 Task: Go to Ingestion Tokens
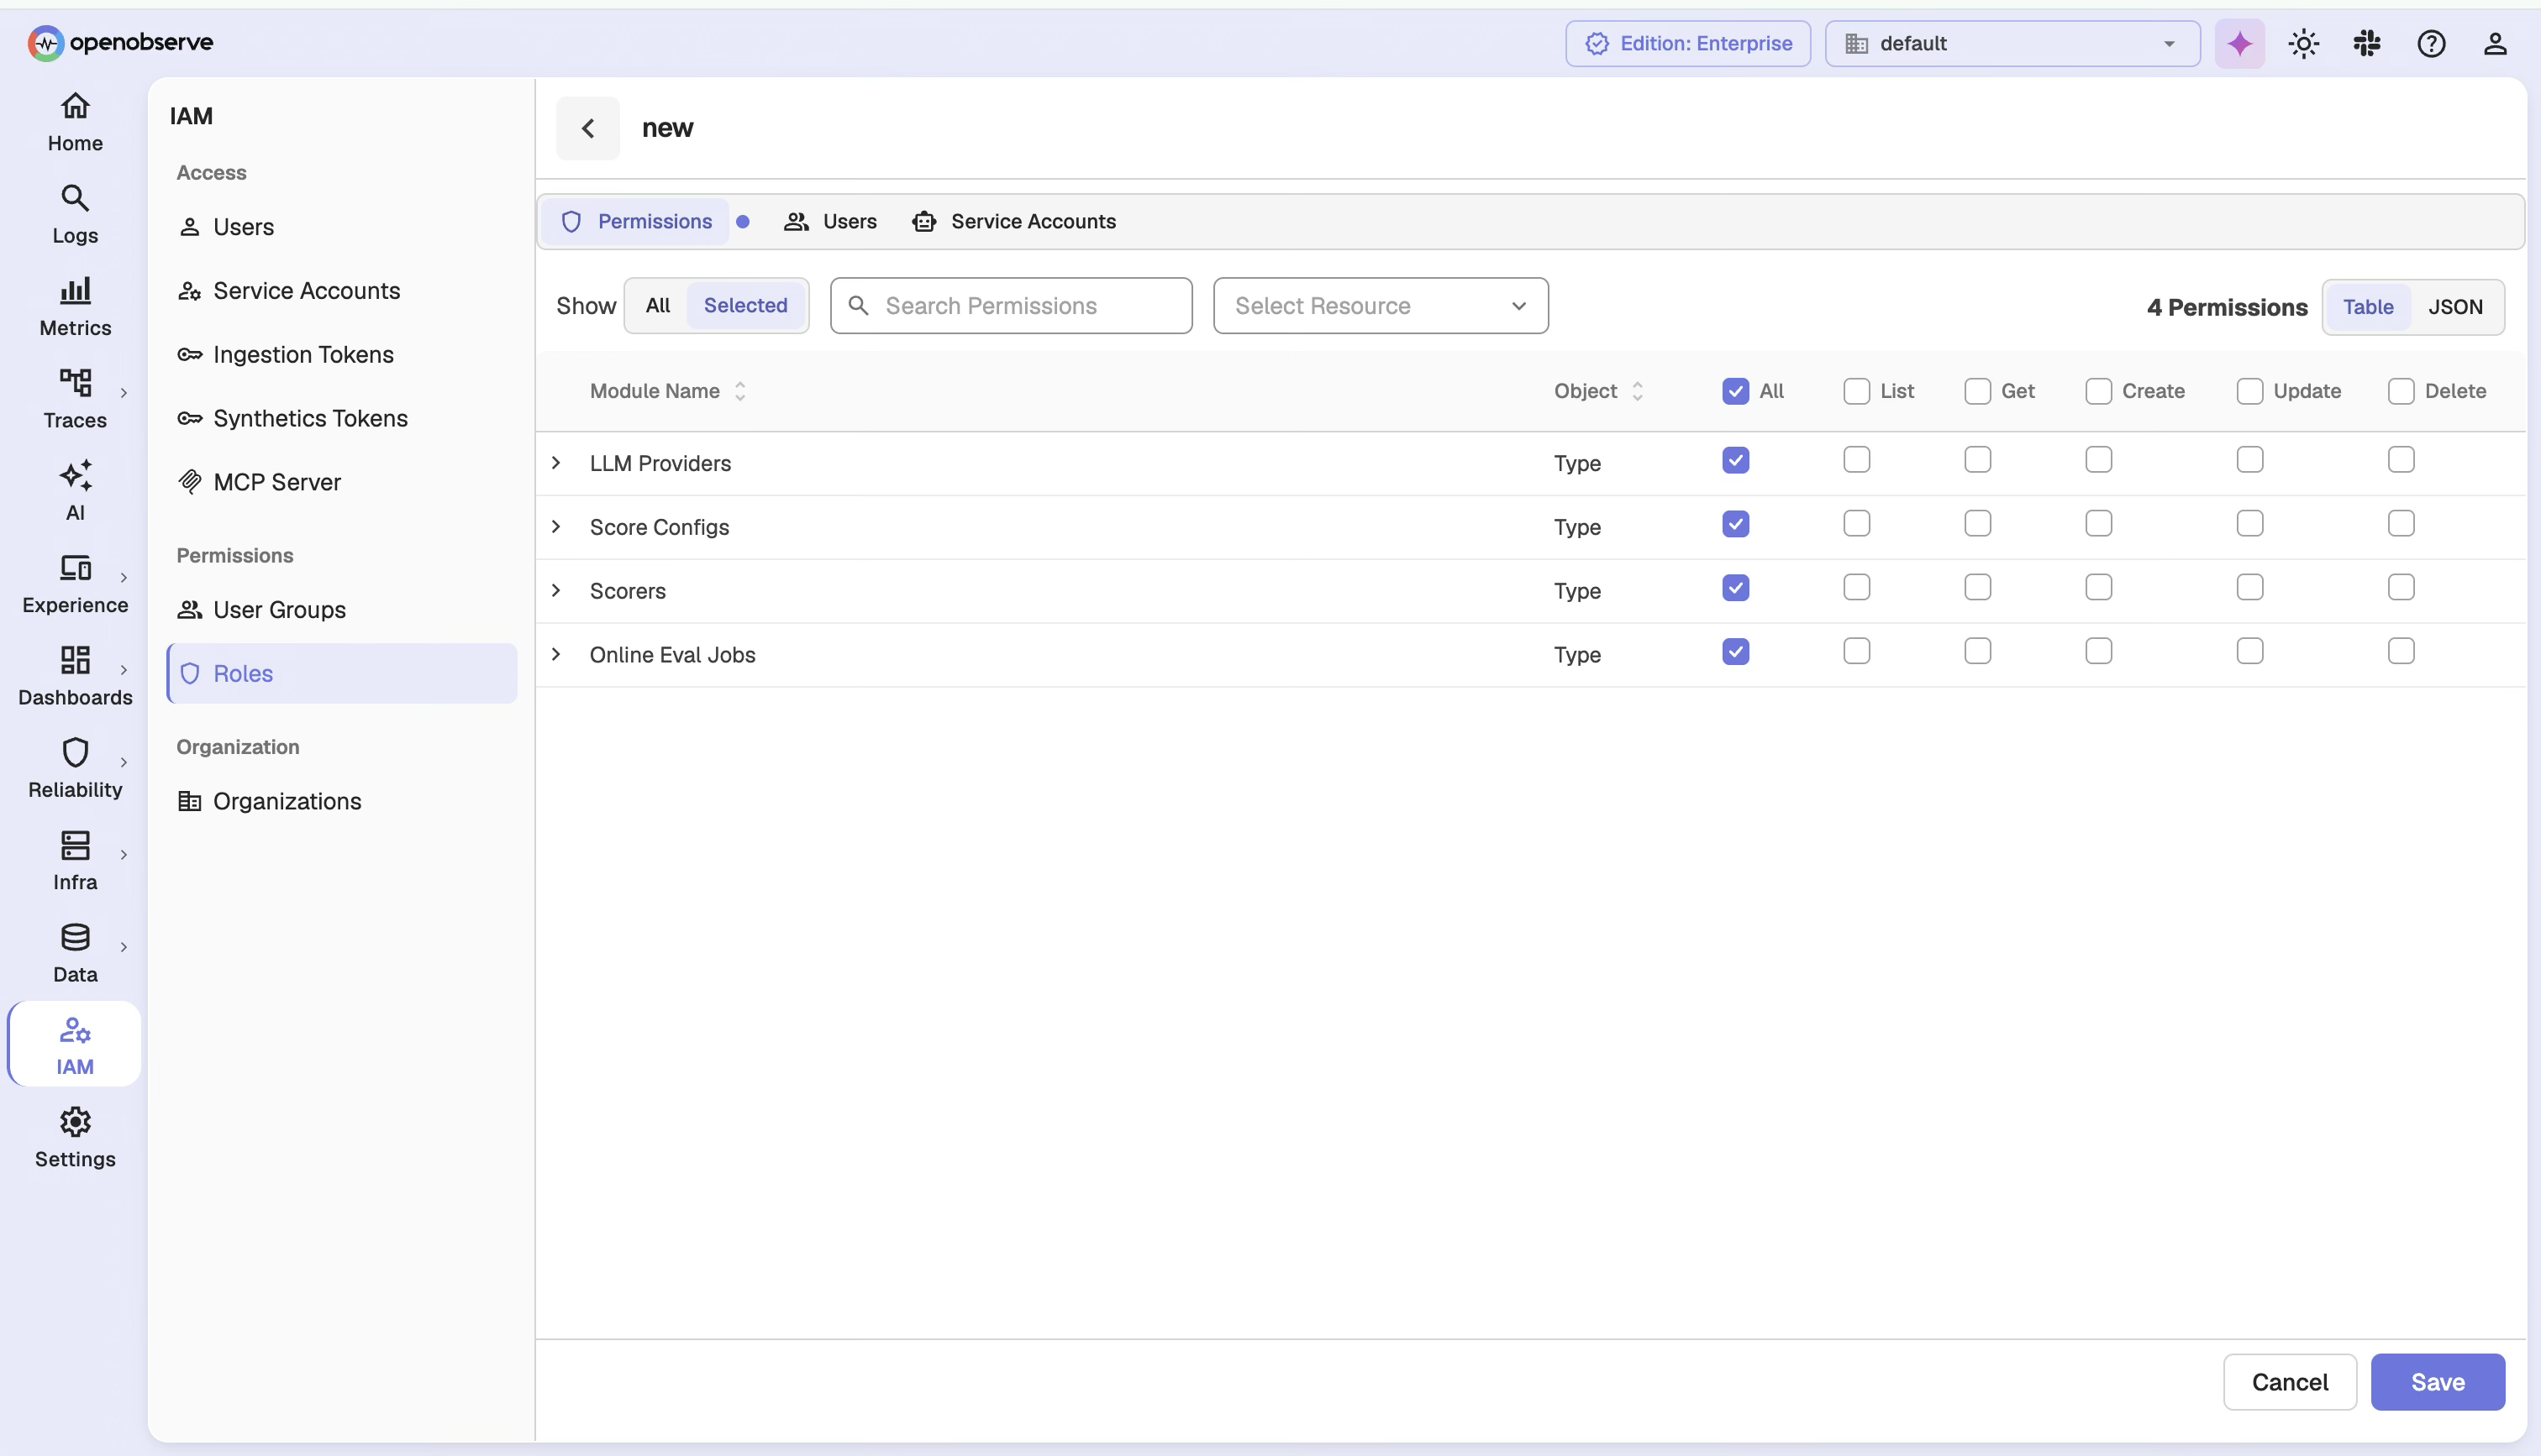click(x=342, y=355)
